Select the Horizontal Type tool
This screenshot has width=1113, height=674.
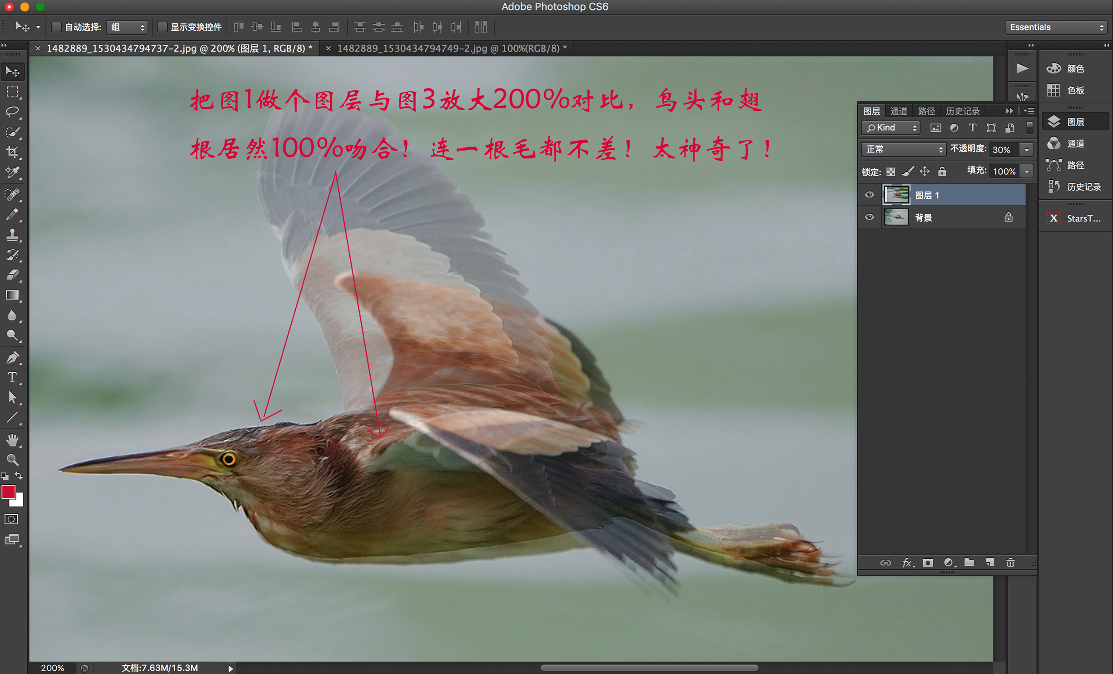click(12, 378)
